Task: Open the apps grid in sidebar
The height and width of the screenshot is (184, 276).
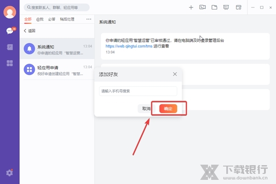Action: pyautogui.click(x=10, y=63)
